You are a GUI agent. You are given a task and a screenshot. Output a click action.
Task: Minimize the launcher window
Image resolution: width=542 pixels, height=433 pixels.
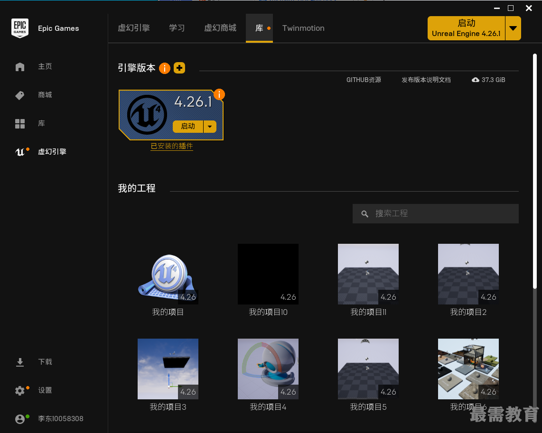pyautogui.click(x=497, y=8)
